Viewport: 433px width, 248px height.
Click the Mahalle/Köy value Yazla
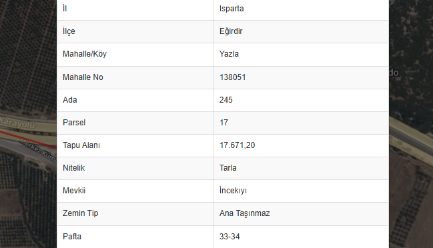[x=229, y=54]
